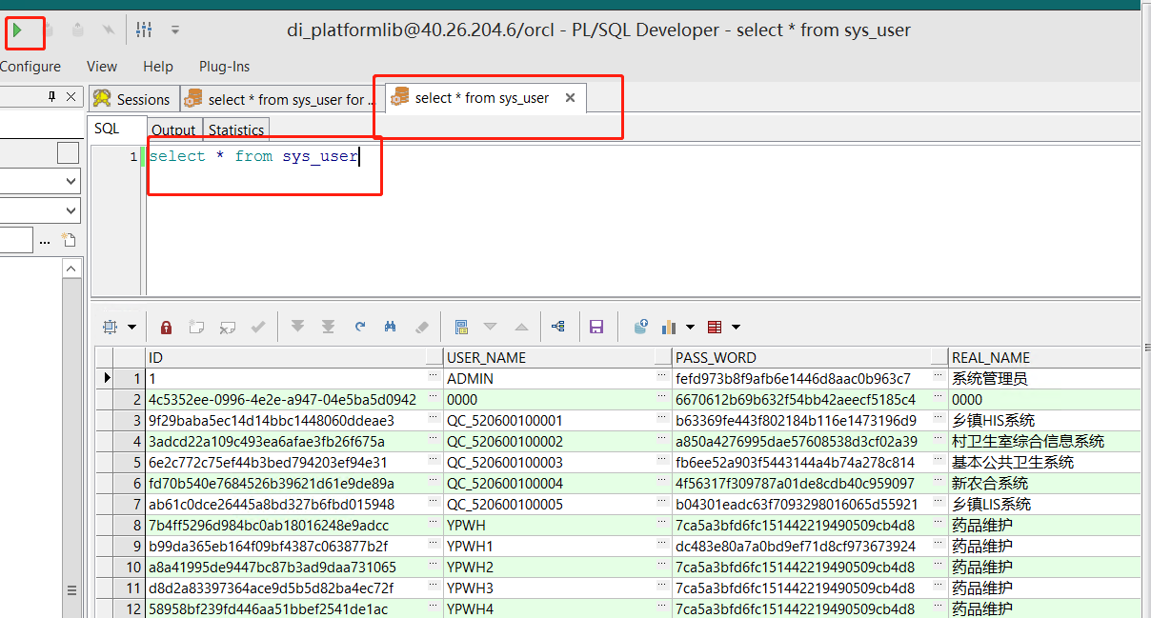Click the Fetch last page icon

coord(328,327)
